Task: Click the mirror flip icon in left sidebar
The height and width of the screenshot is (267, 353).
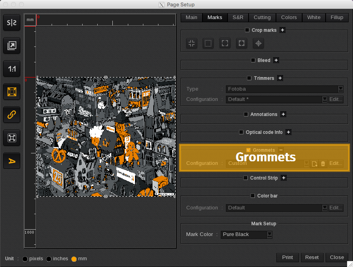Action: pos(12,23)
